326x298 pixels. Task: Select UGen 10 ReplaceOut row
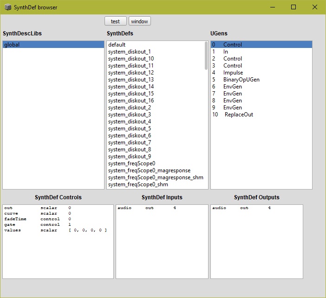point(261,115)
